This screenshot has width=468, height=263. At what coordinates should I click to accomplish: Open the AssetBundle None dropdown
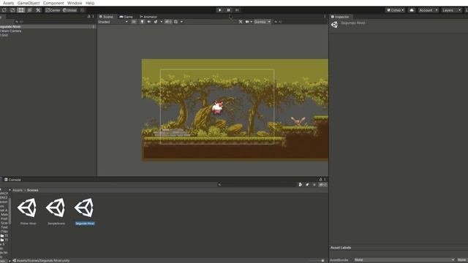coord(404,260)
